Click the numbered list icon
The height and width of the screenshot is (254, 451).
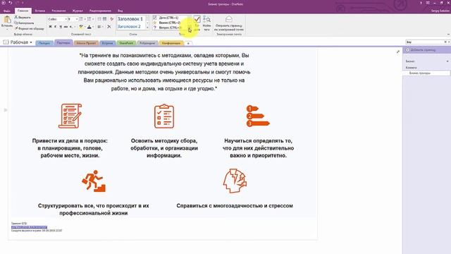pyautogui.click(x=89, y=19)
